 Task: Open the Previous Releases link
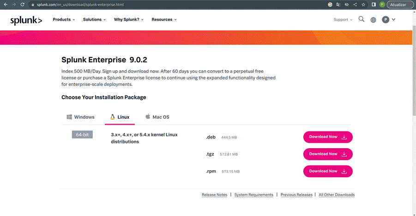tap(296, 195)
